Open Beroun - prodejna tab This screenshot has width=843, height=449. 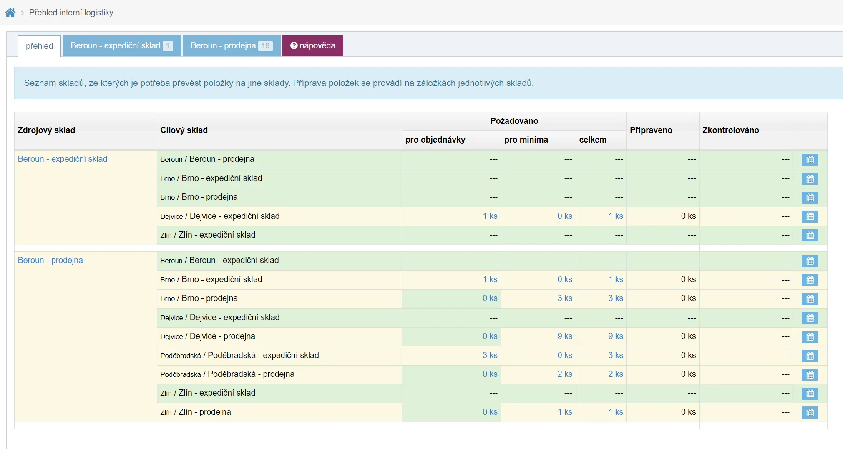232,45
